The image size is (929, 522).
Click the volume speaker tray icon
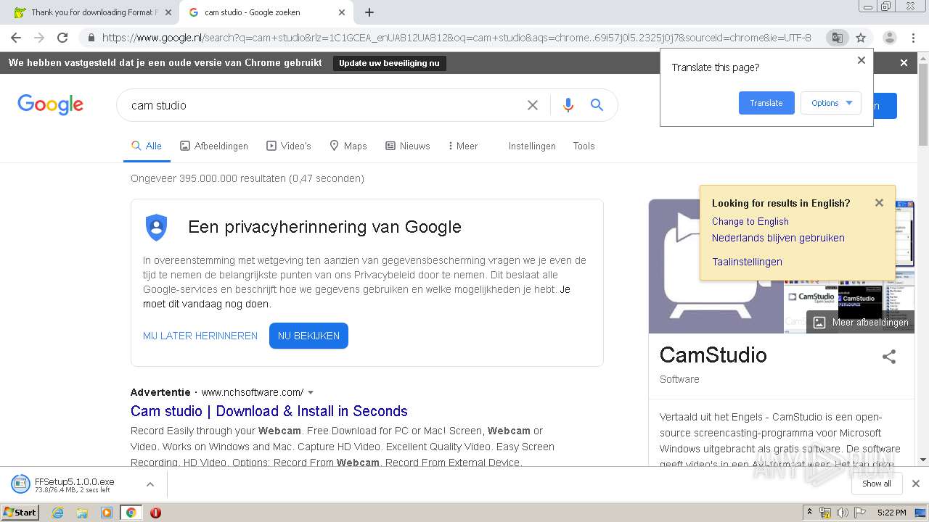tap(842, 513)
